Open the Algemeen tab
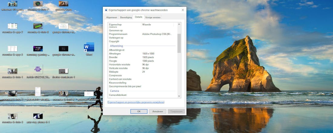This screenshot has width=333, height=133. point(111,18)
